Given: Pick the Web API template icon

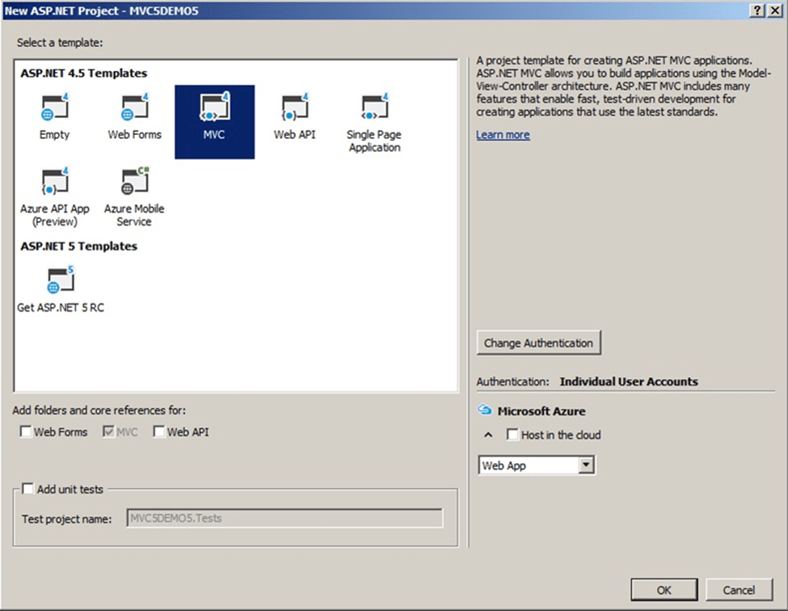Looking at the screenshot, I should [x=294, y=108].
